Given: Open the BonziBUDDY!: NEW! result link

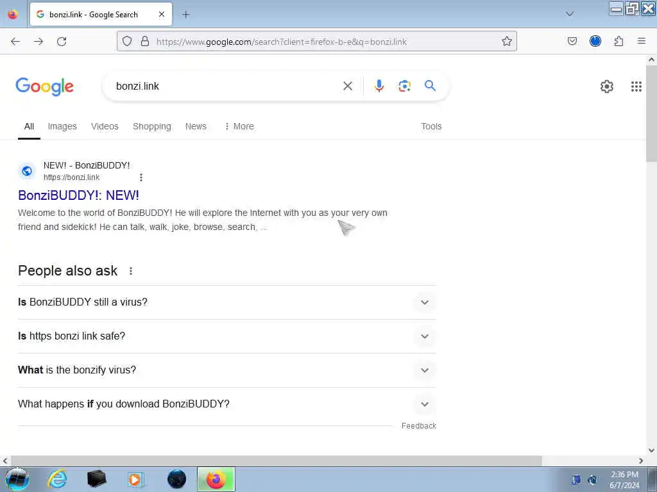Looking at the screenshot, I should point(78,195).
